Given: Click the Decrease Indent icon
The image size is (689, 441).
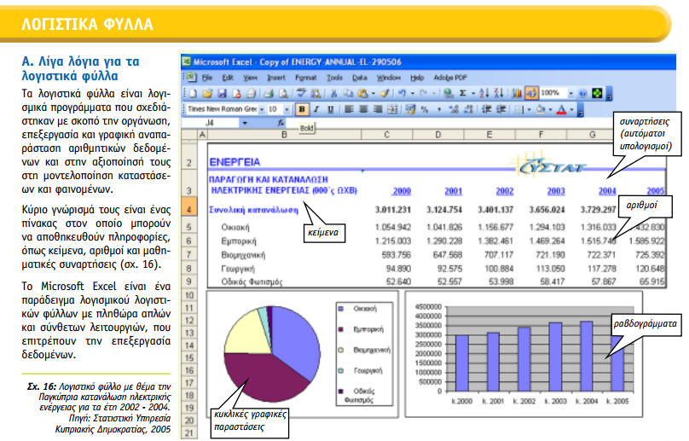Looking at the screenshot, I should click(486, 109).
